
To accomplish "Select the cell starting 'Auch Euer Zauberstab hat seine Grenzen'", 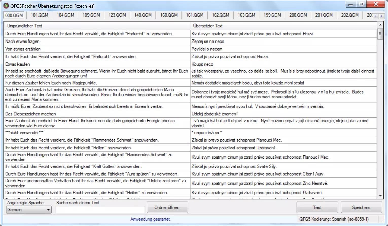I will [x=97, y=94].
